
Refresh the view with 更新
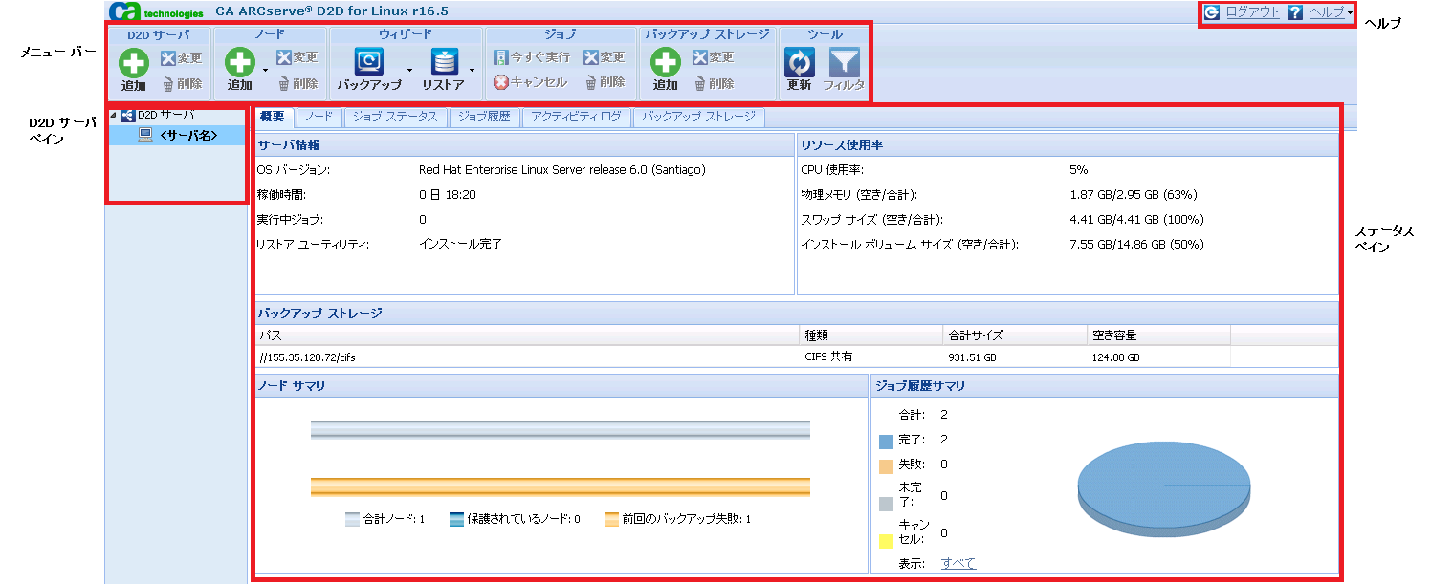pos(799,71)
